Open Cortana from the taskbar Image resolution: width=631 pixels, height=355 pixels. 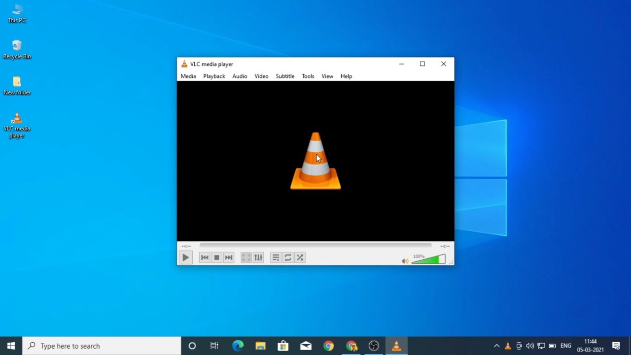coord(192,346)
